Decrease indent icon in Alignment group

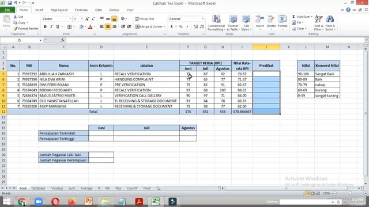point(123,27)
